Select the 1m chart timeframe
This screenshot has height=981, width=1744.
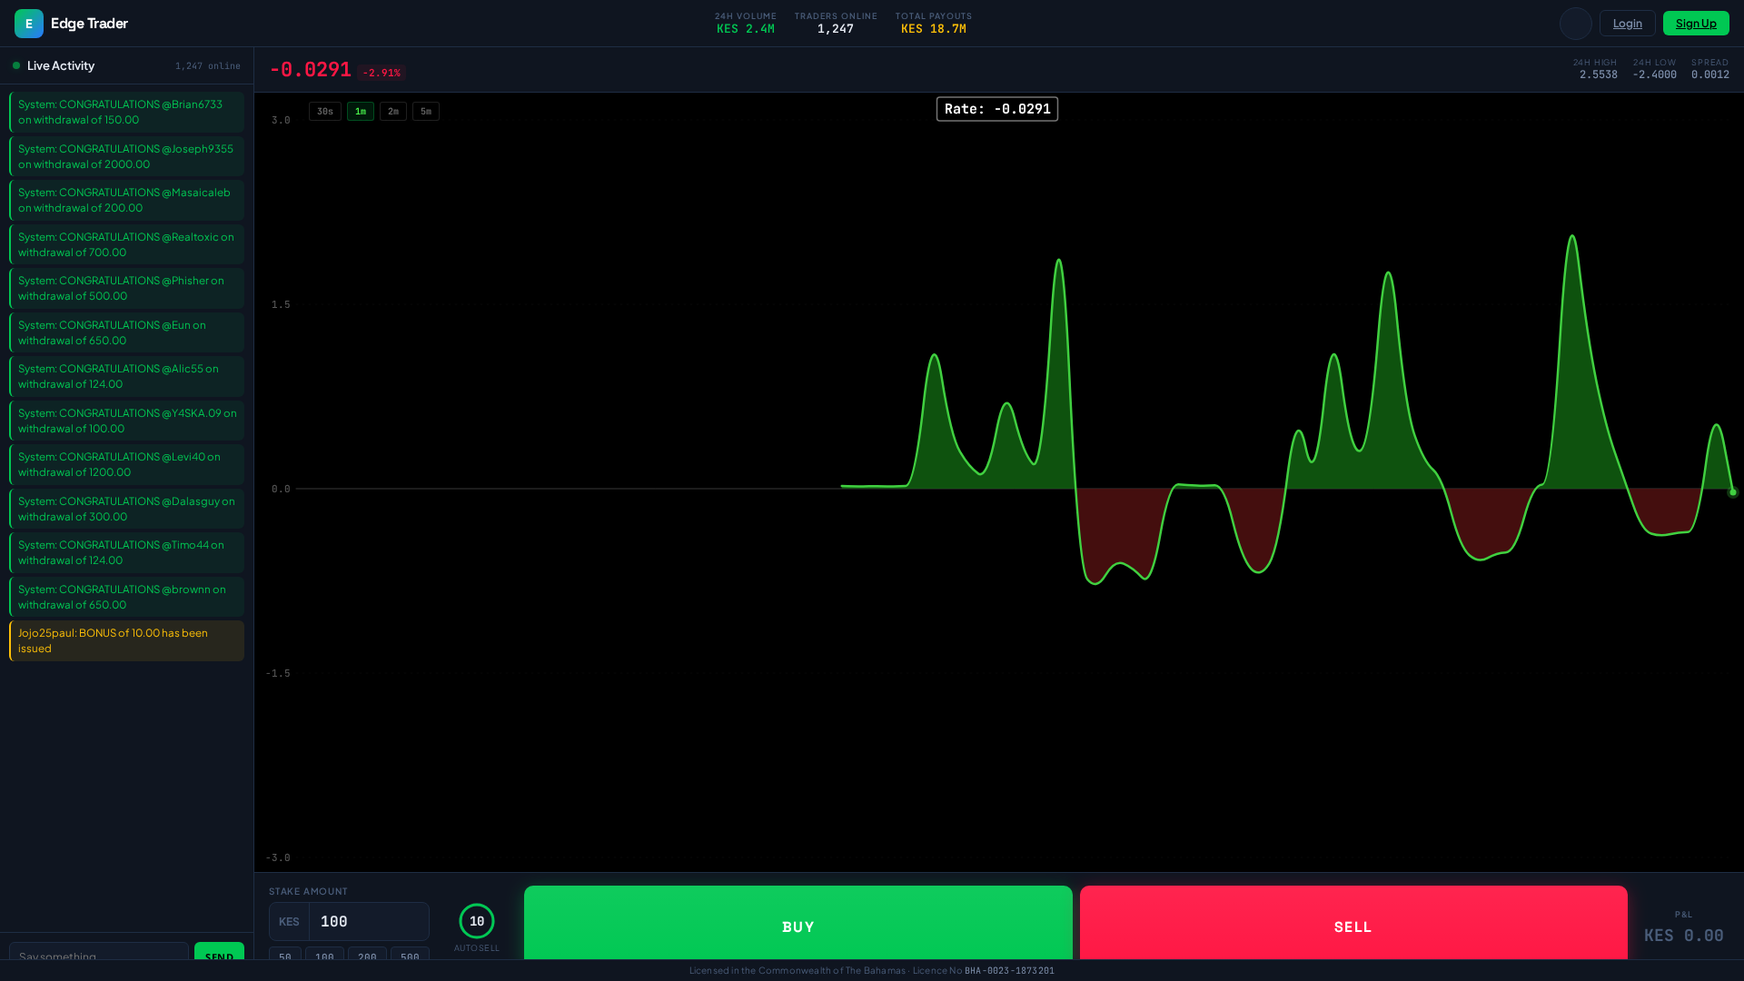[x=361, y=111]
